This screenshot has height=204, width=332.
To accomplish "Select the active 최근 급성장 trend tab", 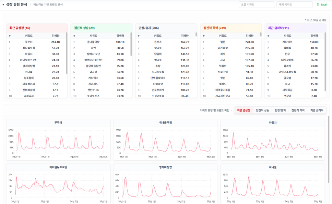I will (243, 111).
